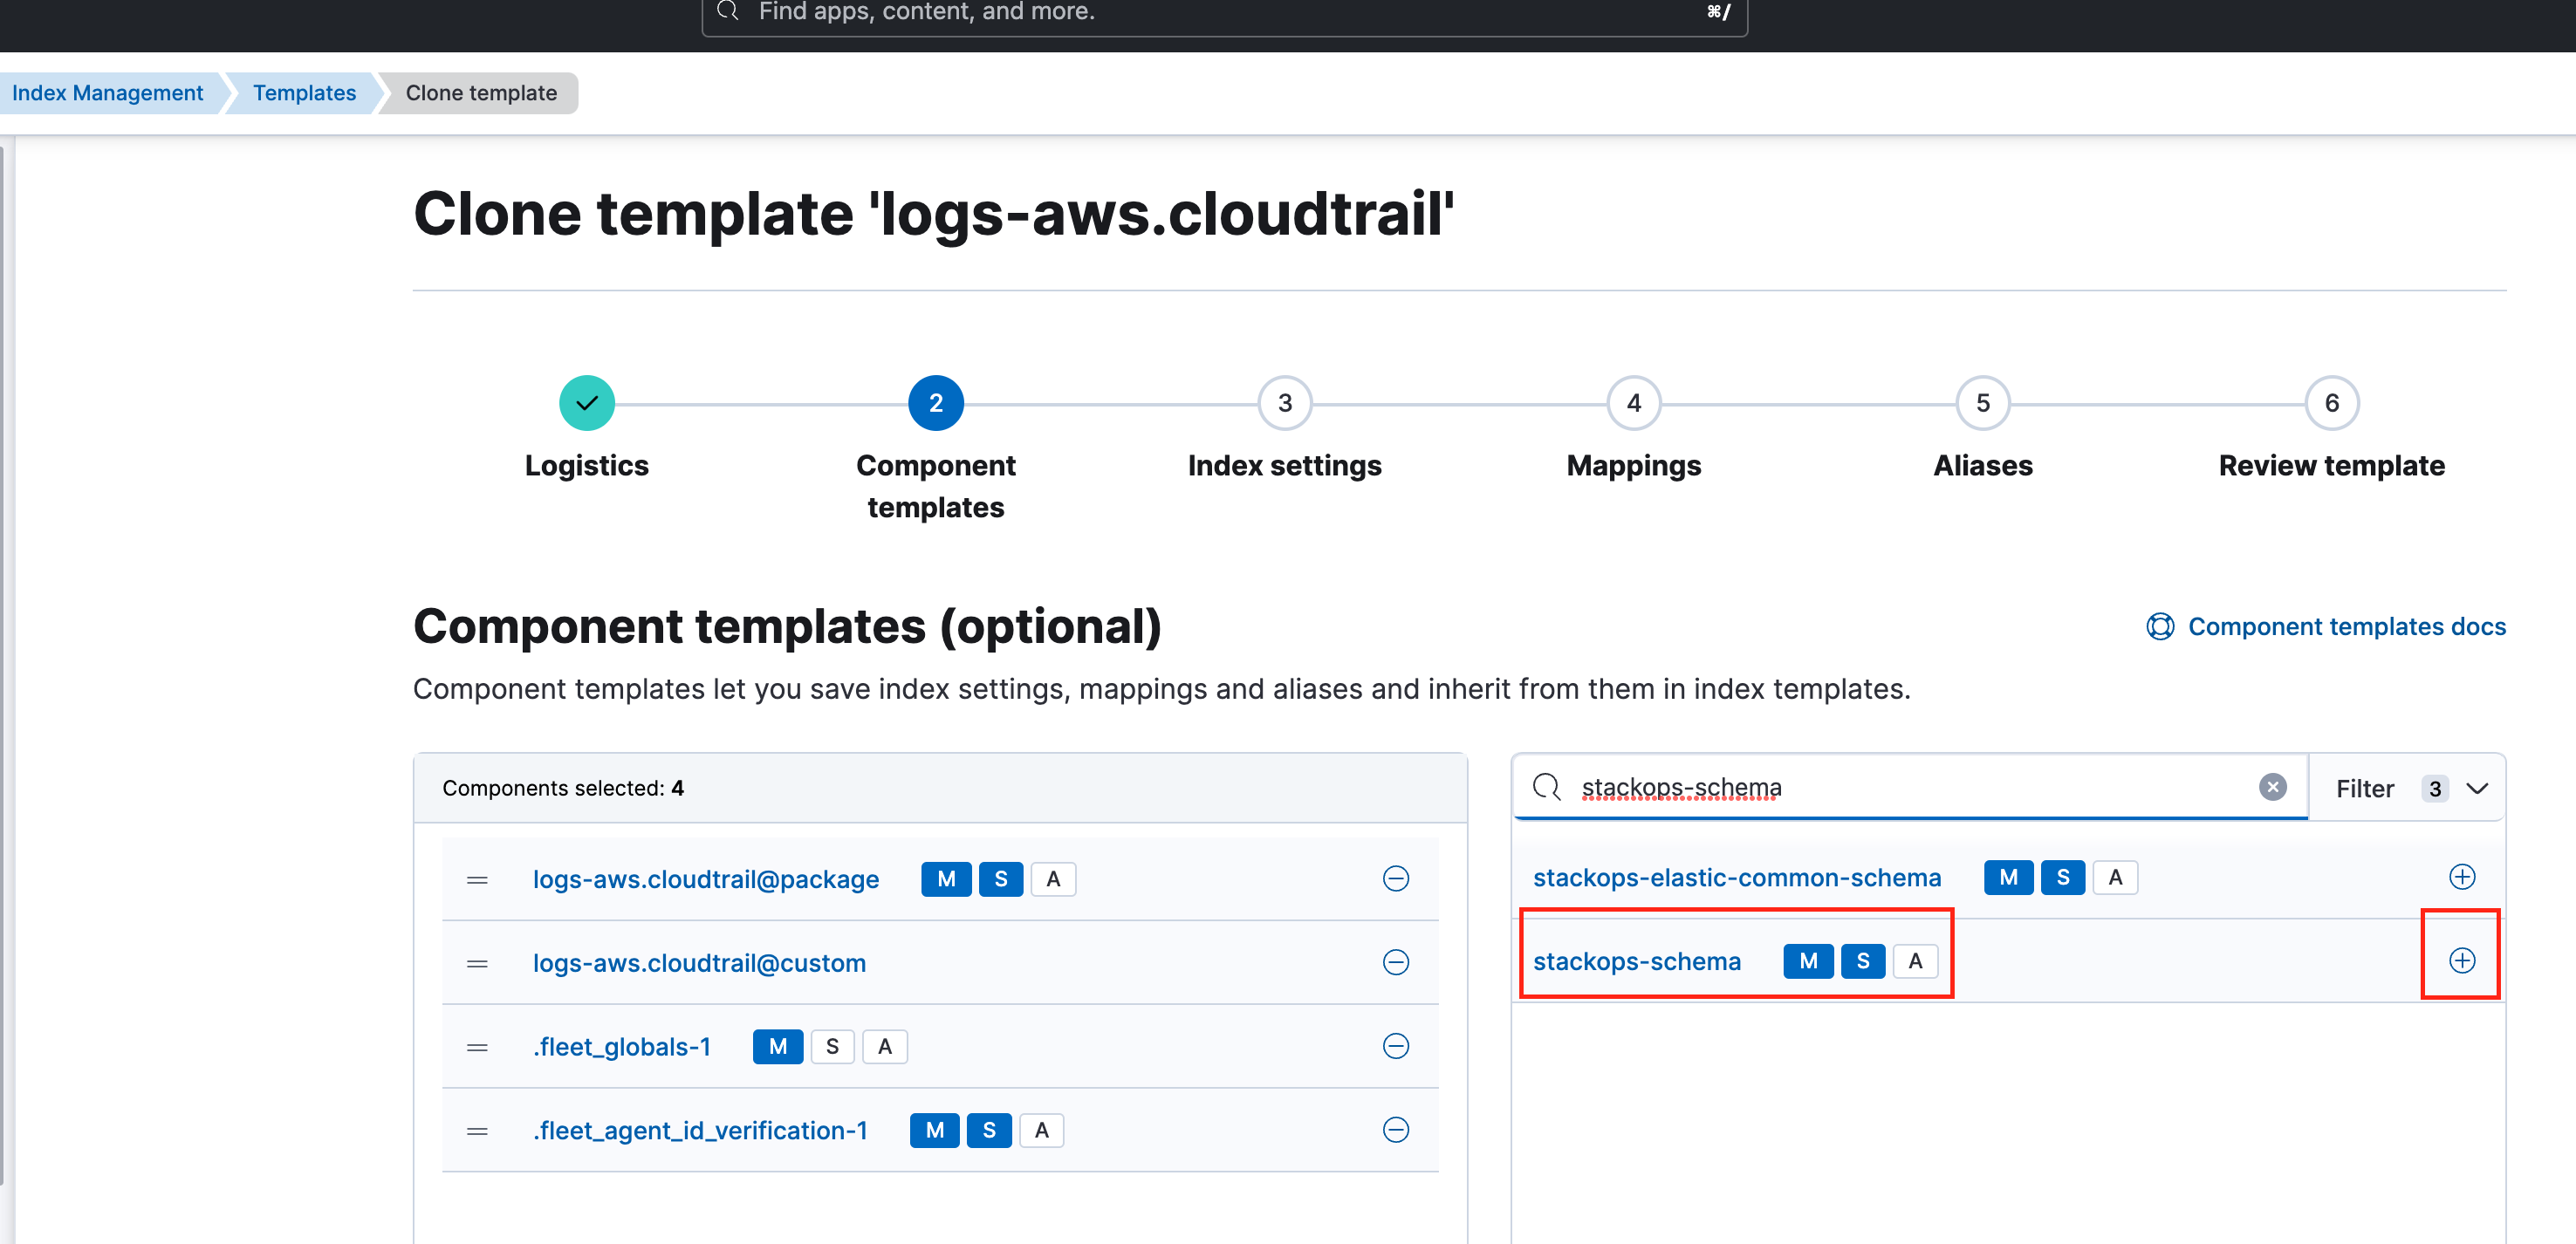This screenshot has width=2576, height=1244.
Task: Toggle the A badge on .fleet_globals-1
Action: click(x=884, y=1046)
